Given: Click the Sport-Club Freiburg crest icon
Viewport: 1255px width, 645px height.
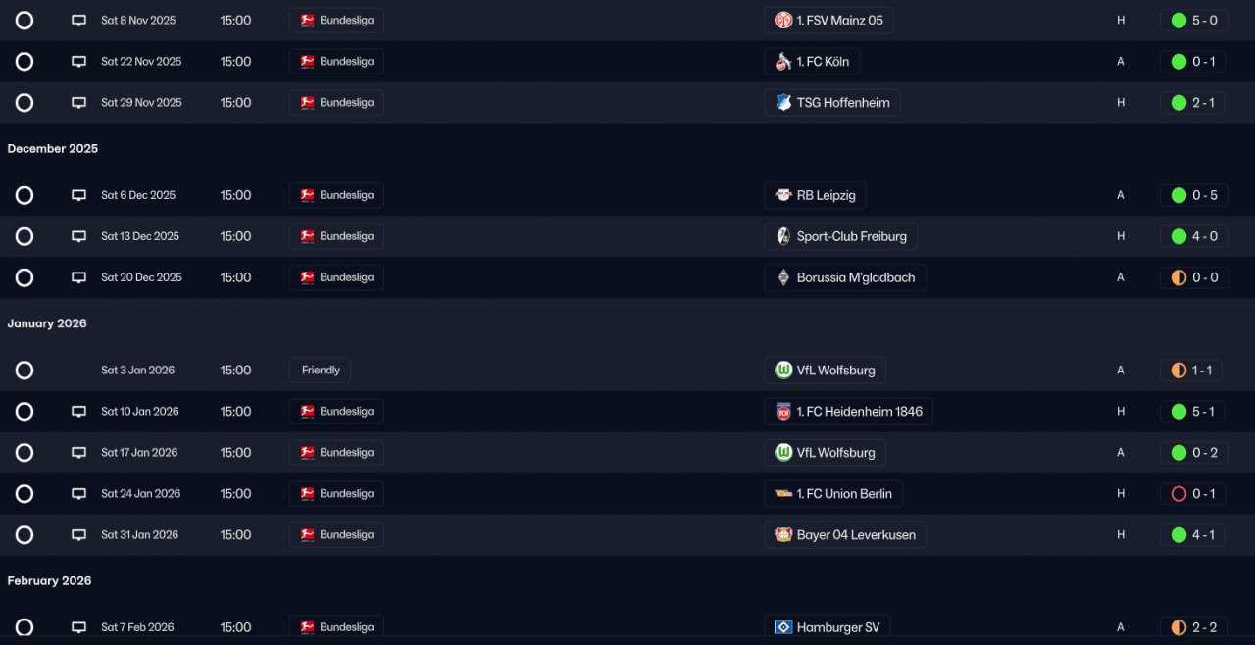Looking at the screenshot, I should tap(783, 236).
